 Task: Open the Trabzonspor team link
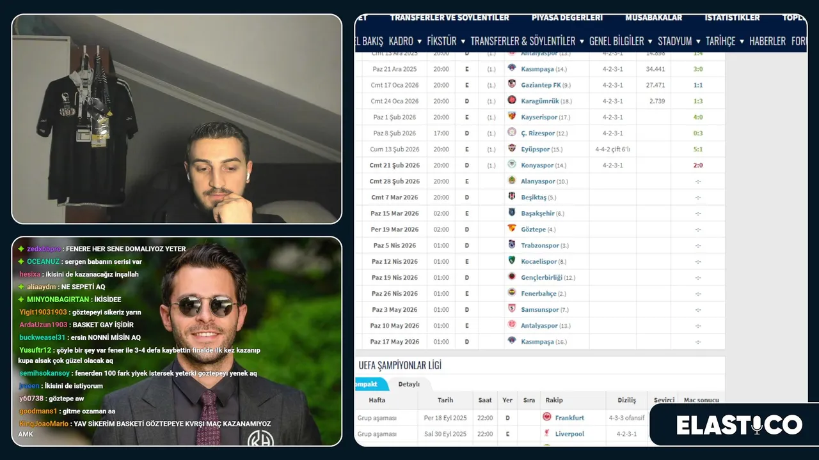click(539, 245)
